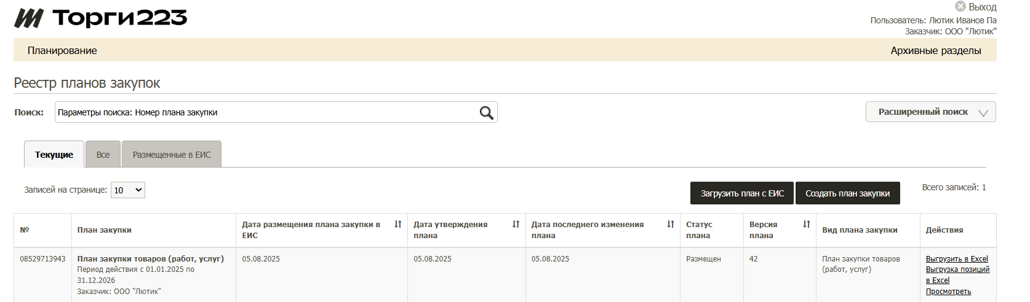Switch to the Все tab
1030x302 pixels.
click(x=103, y=155)
